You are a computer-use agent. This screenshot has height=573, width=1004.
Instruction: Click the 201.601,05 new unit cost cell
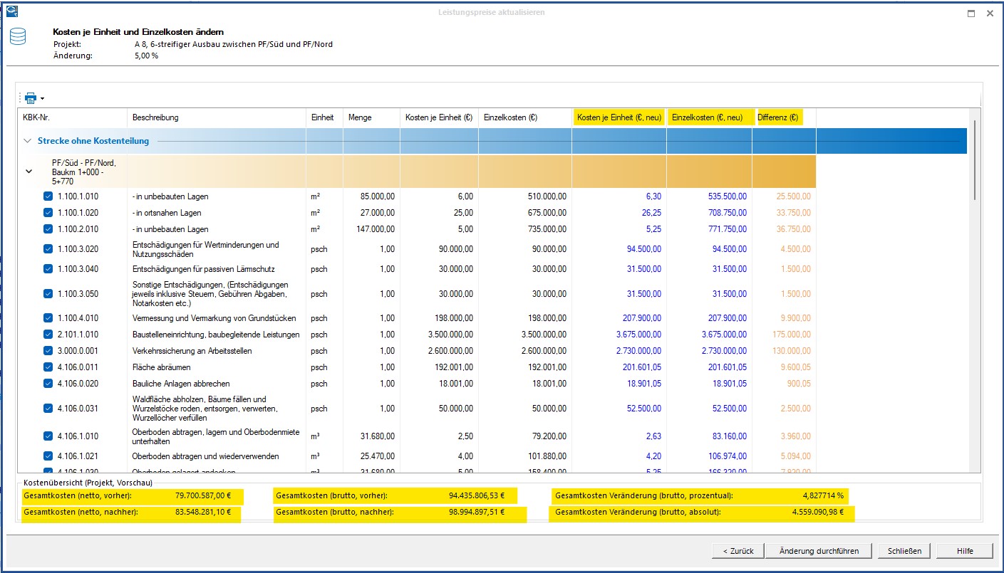tap(641, 367)
